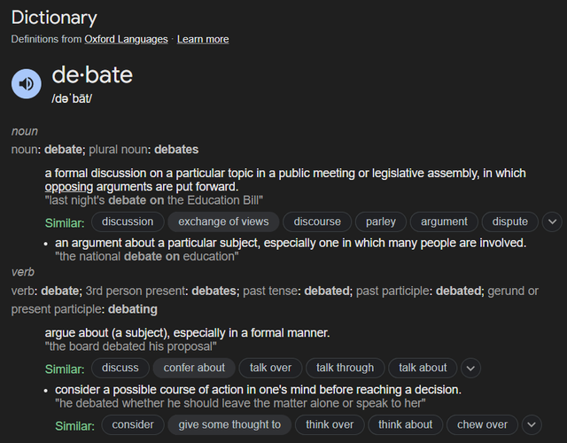The width and height of the screenshot is (567, 443).
Task: Select the discussion synonym chip
Action: [128, 221]
